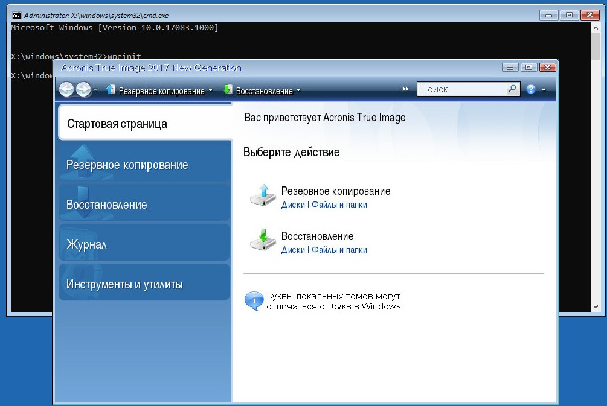Screen dimensions: 607x406
Task: Click the recovery drive icon with green arrow
Action: (x=262, y=241)
